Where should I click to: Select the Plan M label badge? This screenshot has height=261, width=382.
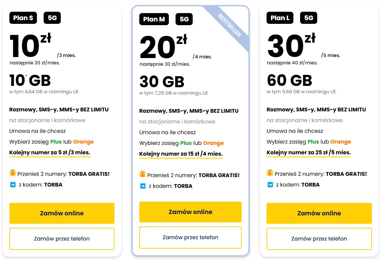coord(154,19)
